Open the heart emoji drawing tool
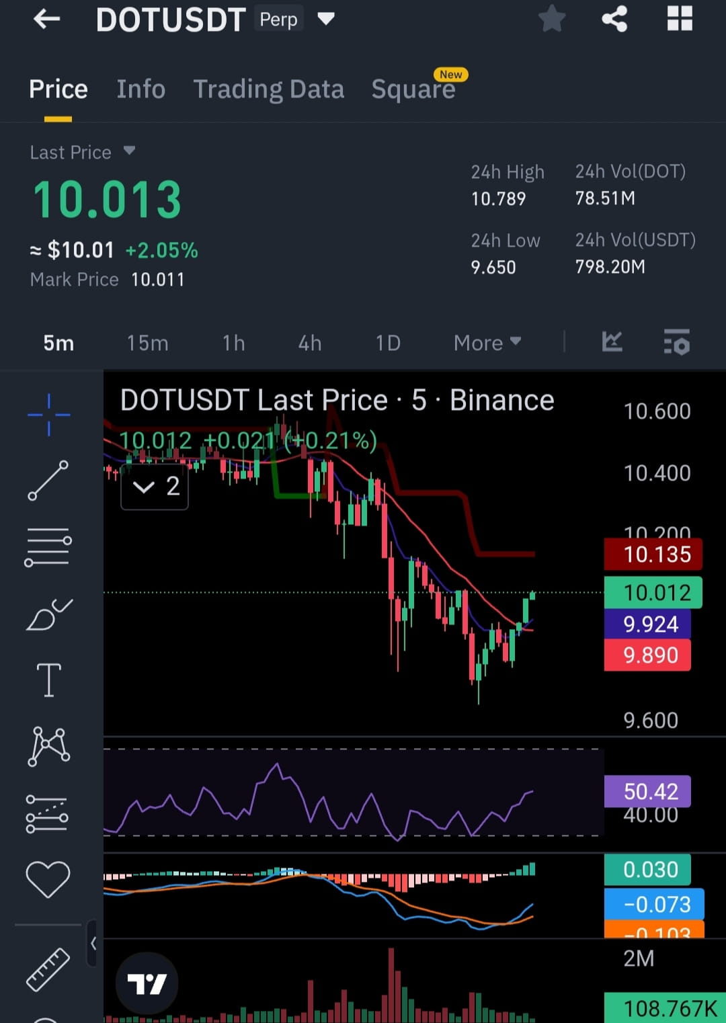 pyautogui.click(x=48, y=877)
